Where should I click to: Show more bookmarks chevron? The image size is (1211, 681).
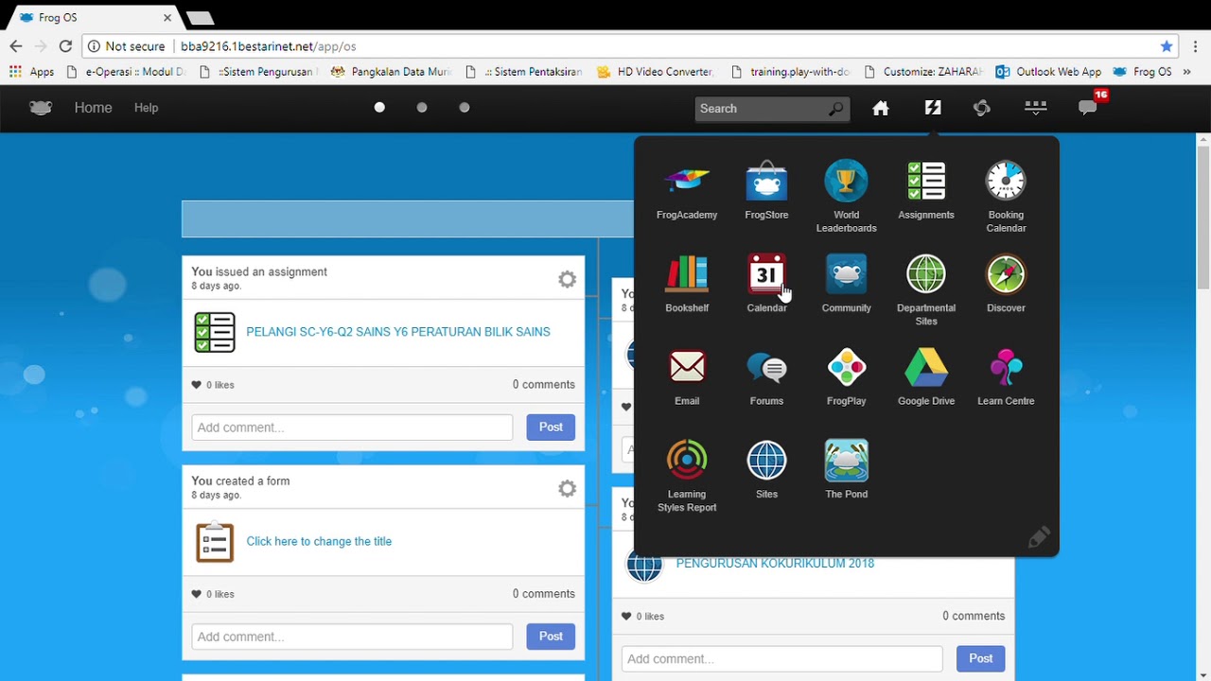pos(1186,72)
